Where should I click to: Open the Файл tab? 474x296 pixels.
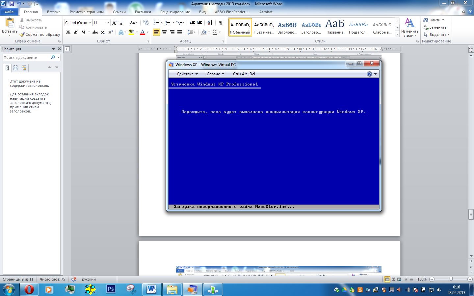9,12
